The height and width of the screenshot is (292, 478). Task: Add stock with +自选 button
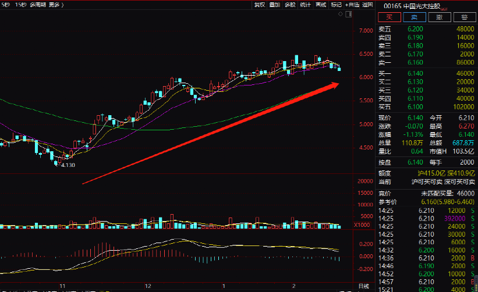pos(352,5)
